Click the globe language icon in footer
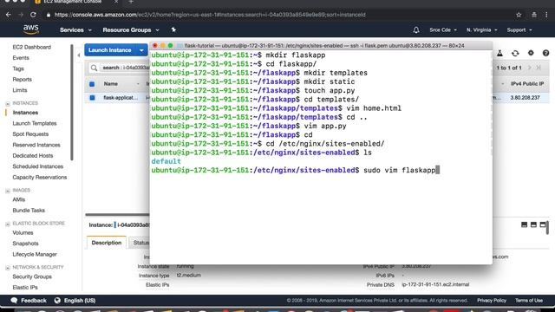The height and width of the screenshot is (312, 555). [x=57, y=301]
